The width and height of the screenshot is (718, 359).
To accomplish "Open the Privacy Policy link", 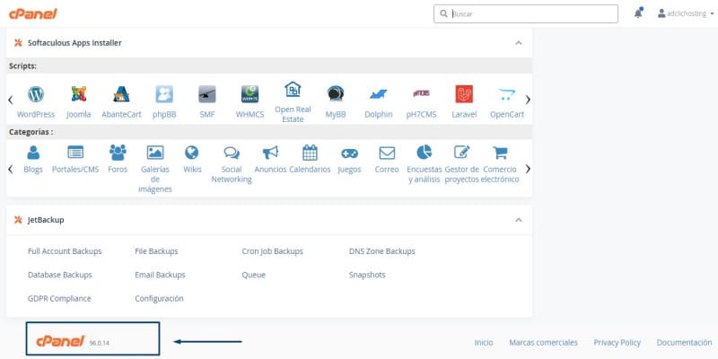I will click(617, 343).
